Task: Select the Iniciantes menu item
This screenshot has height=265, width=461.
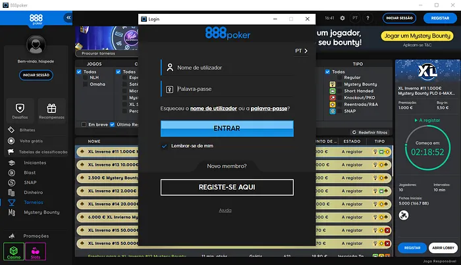Action: tap(35, 162)
